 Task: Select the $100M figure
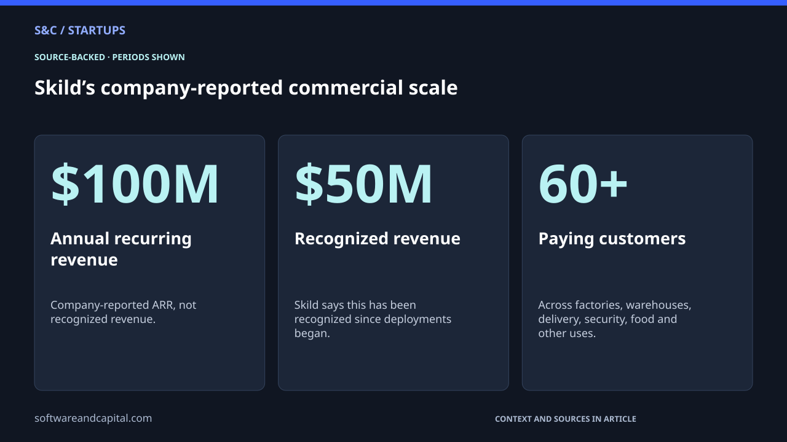[x=135, y=184]
